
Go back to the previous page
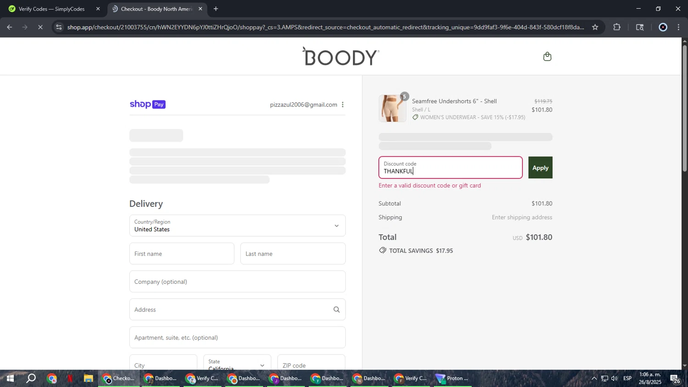[9, 27]
